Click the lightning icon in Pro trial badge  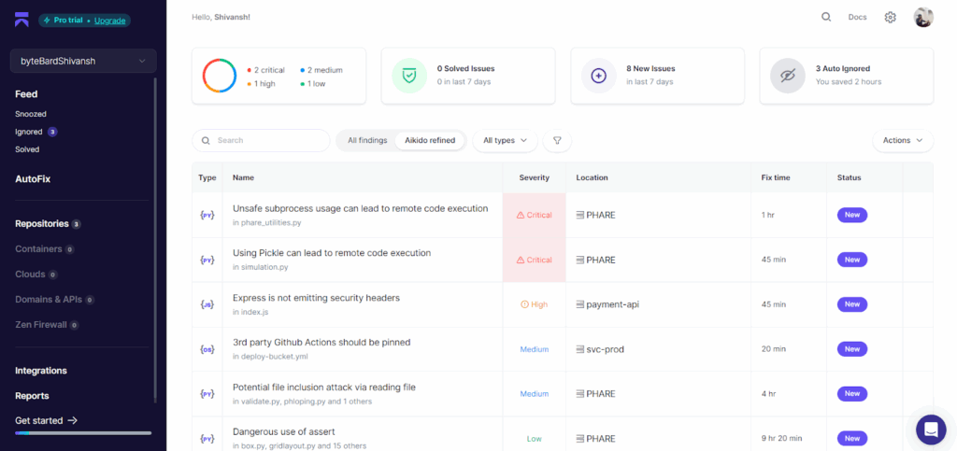(x=47, y=21)
